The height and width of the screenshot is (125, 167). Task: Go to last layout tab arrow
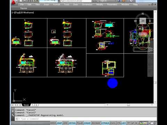tap(20, 105)
